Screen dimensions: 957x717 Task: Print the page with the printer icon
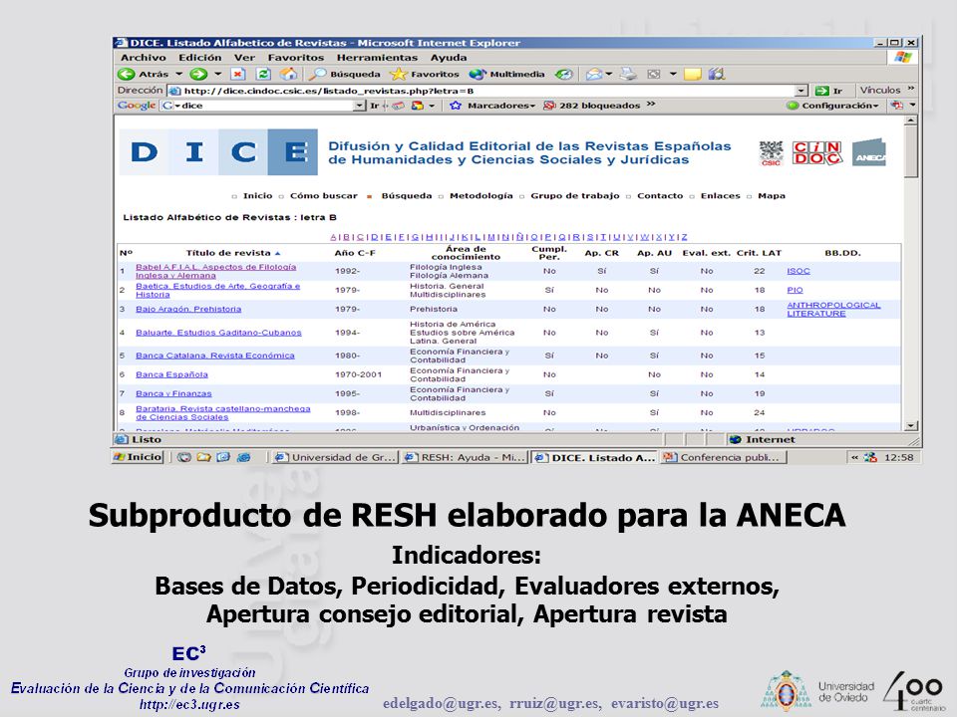click(628, 75)
